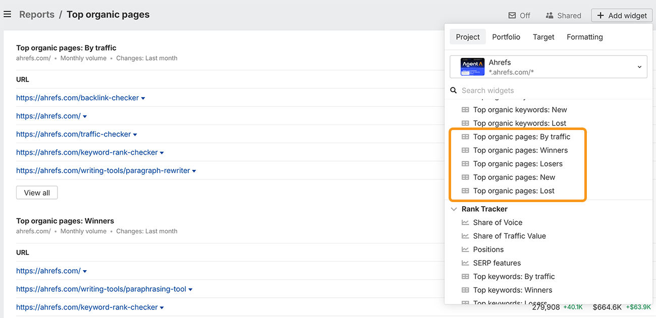Expand dropdown arrow beside first keyword-rank-checker URL
This screenshot has width=656, height=318.
[162, 153]
